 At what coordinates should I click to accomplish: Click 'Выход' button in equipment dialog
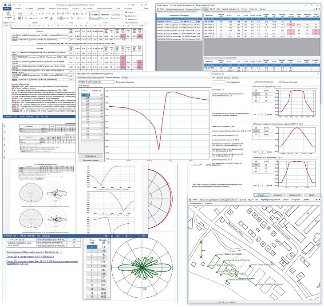pyautogui.click(x=312, y=195)
